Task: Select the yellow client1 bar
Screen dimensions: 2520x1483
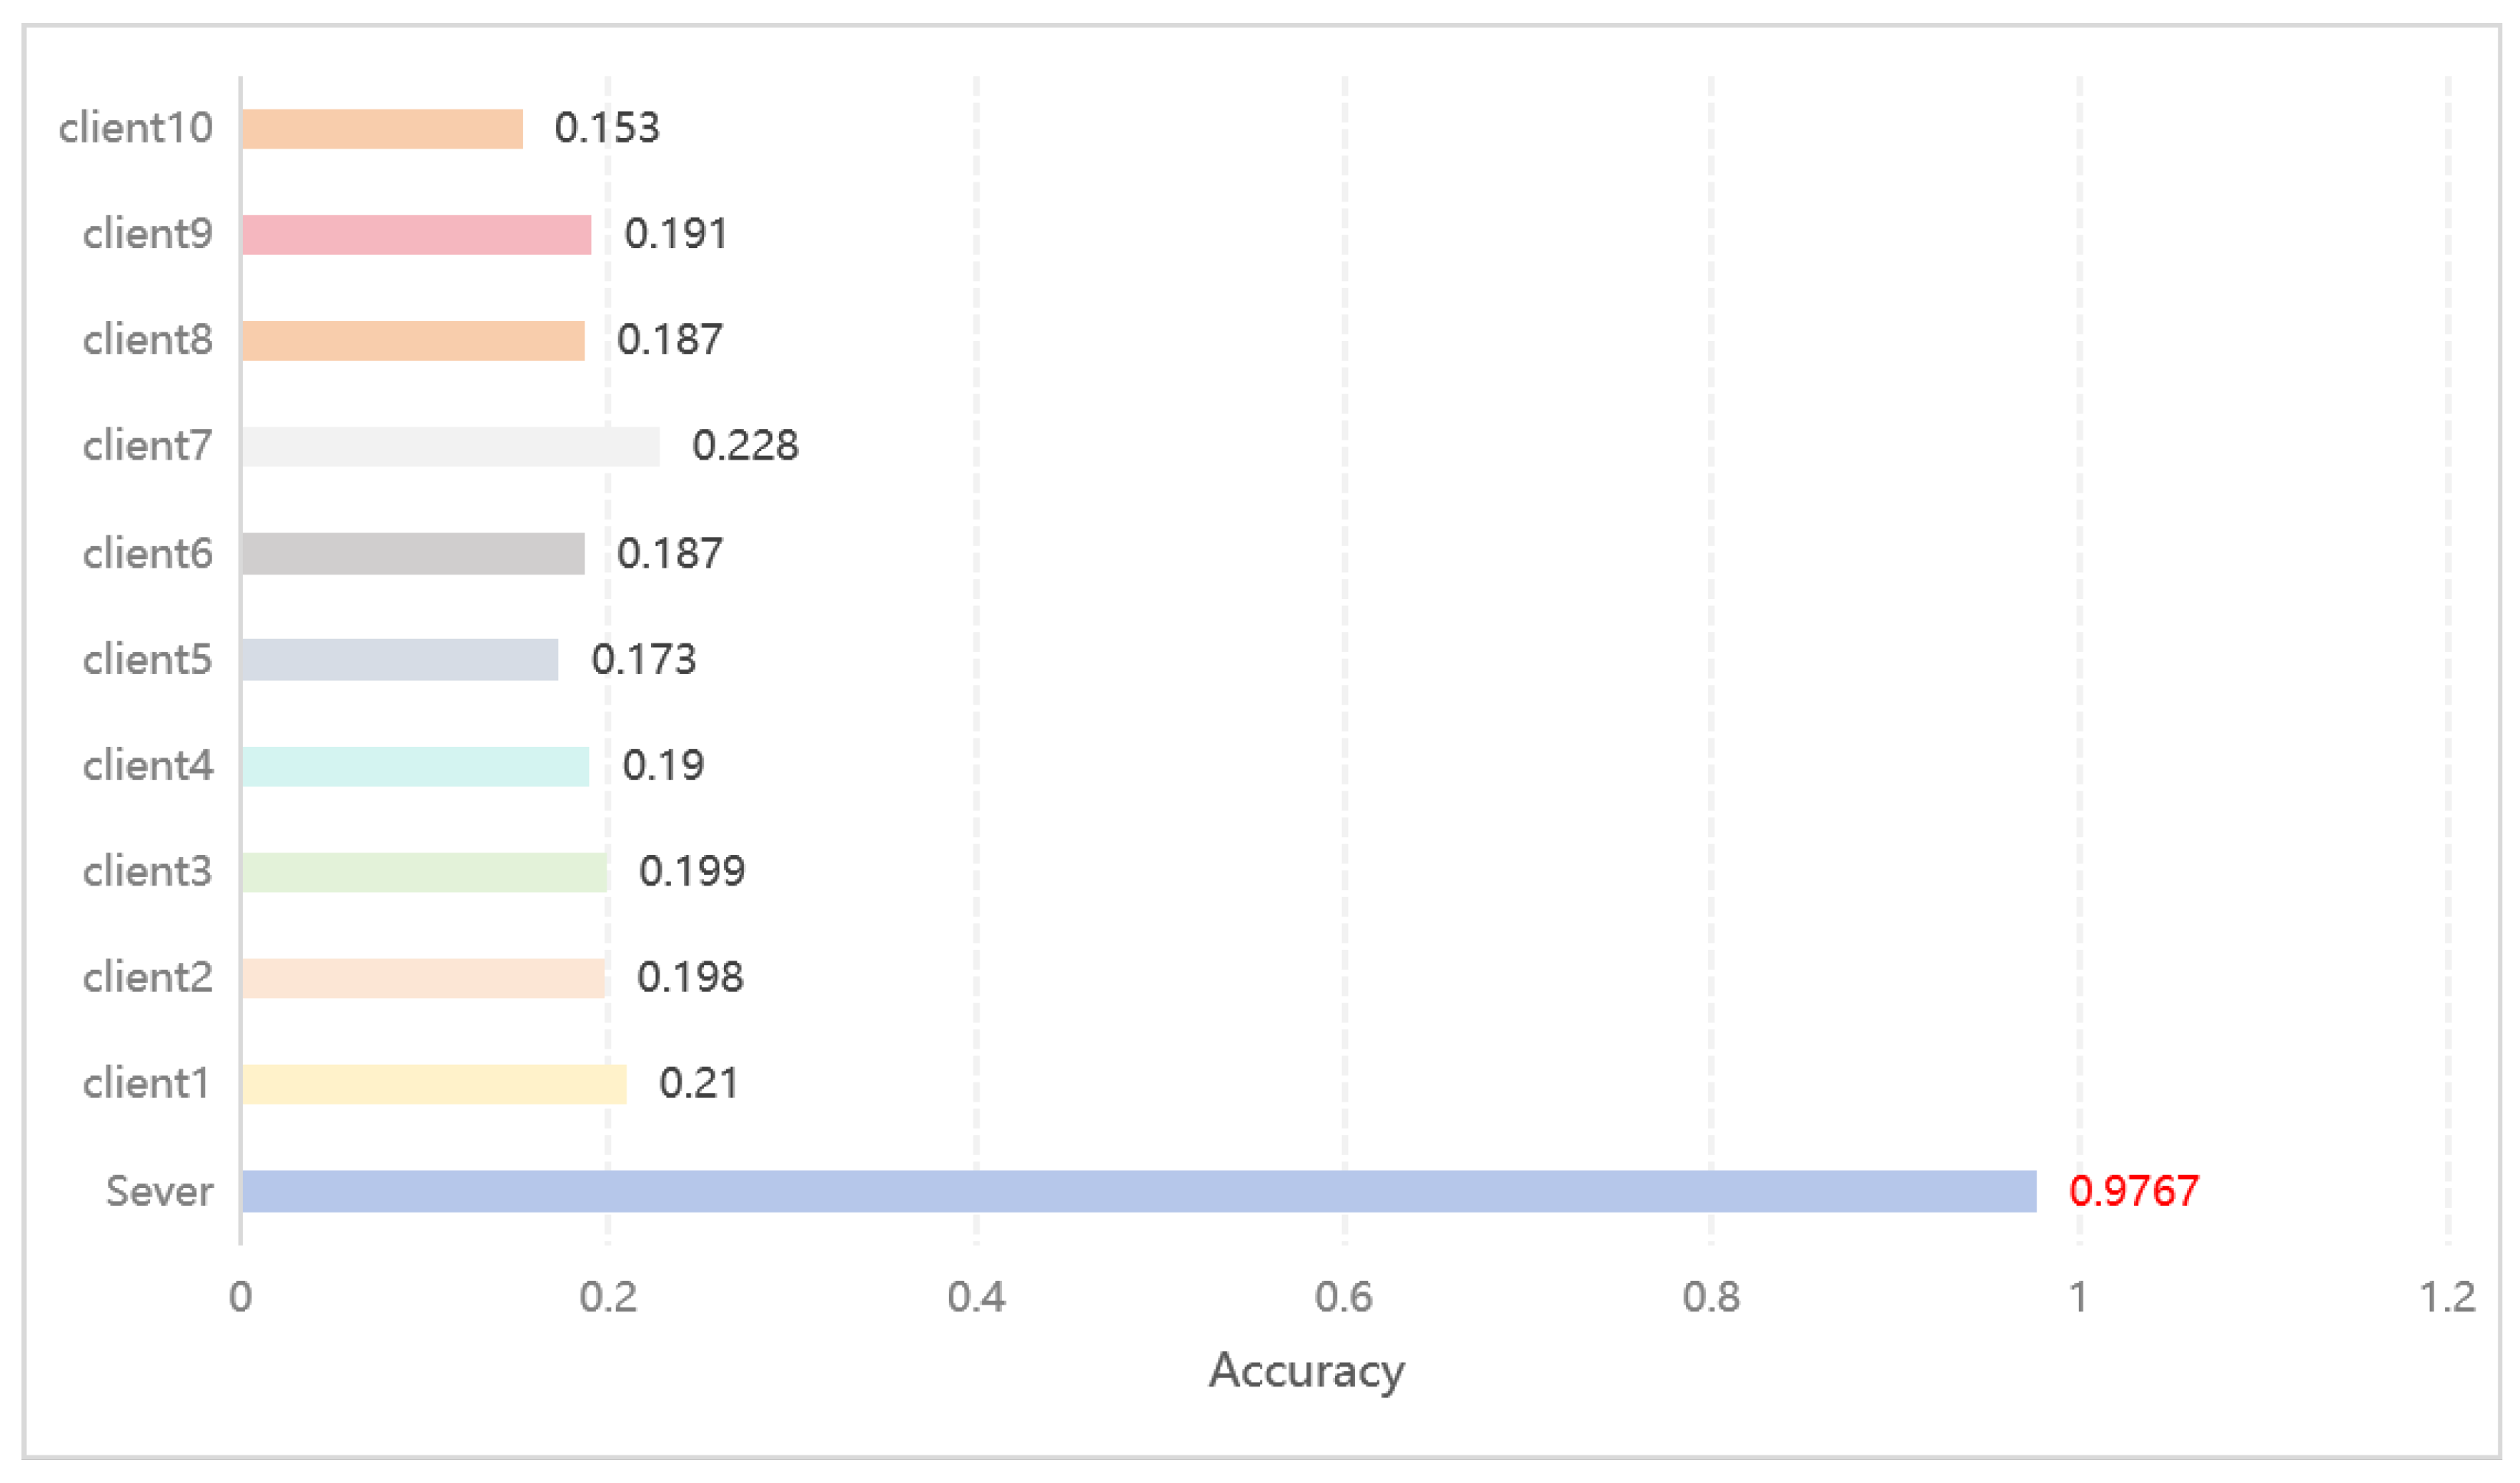Action: pos(434,1084)
